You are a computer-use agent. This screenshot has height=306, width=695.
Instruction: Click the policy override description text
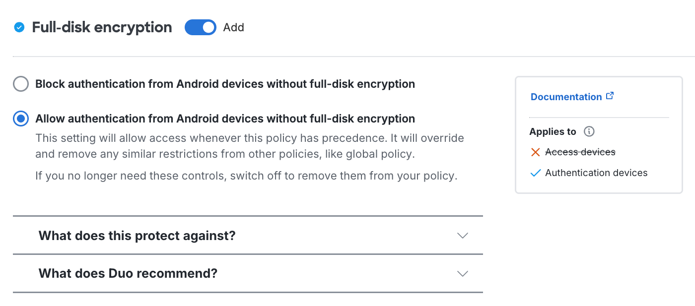click(250, 146)
